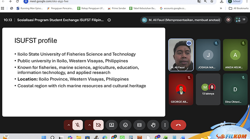Open browser downloads icon
250x139 pixels.
coord(222,2)
